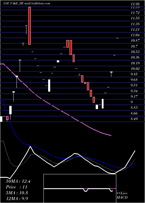Screen dimensions: 145x203
Task: Click the 11.21 price axis label
Action: coord(135,29)
